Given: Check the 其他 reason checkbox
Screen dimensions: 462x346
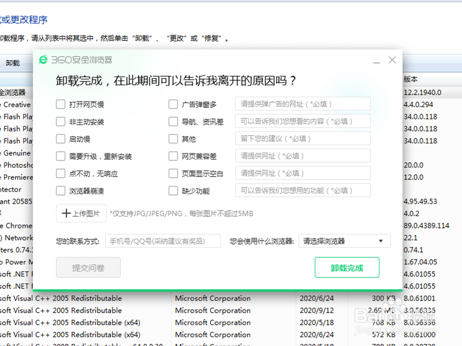Looking at the screenshot, I should point(173,139).
